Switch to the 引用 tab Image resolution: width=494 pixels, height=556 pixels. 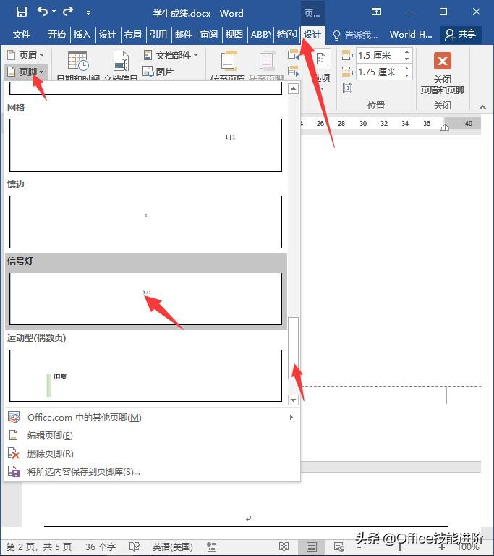pos(158,35)
